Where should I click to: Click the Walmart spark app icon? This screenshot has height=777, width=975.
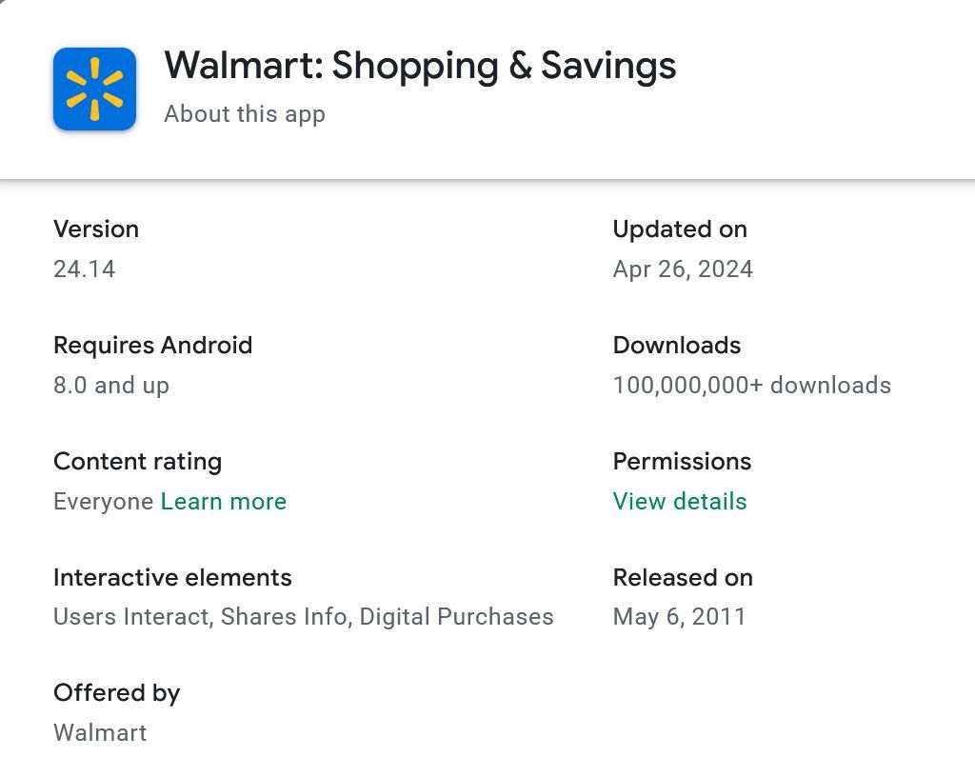tap(94, 89)
